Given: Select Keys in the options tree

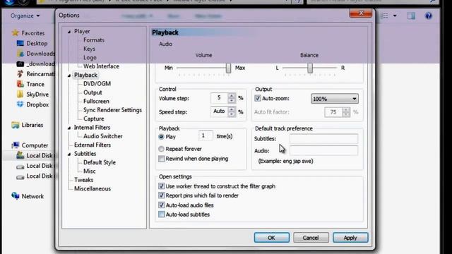Looking at the screenshot, I should pos(89,49).
